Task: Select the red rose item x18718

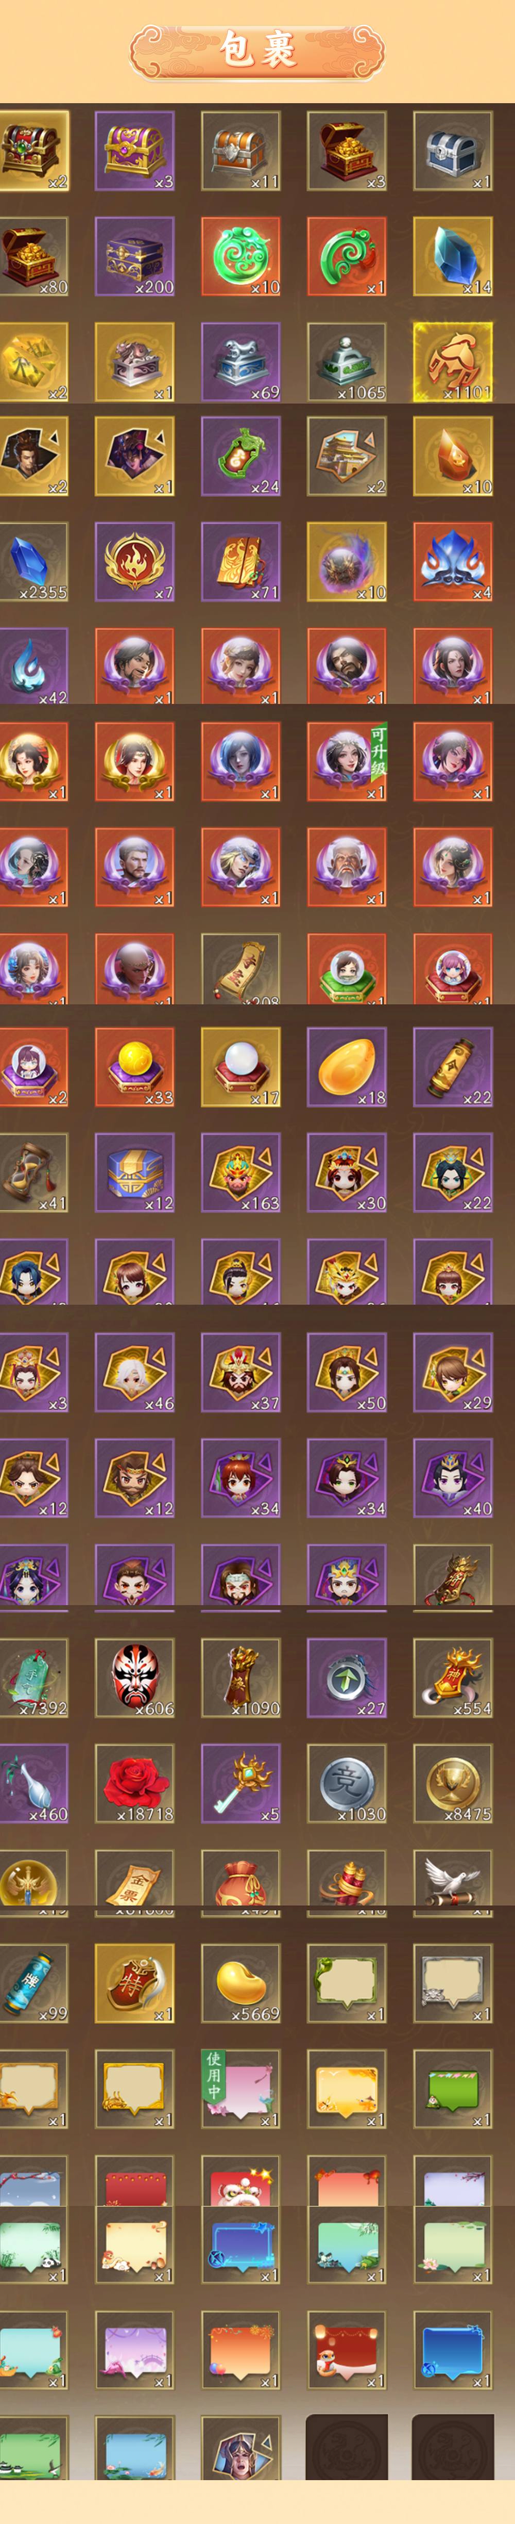Action: click(x=135, y=1783)
